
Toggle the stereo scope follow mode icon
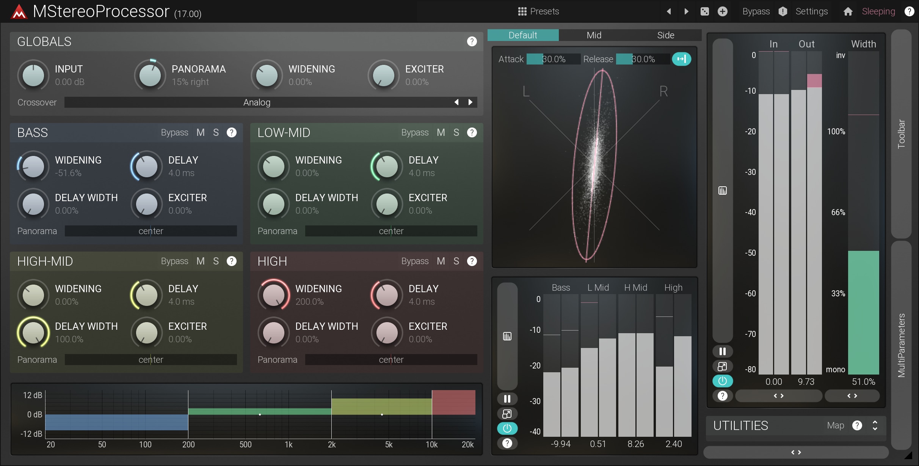tap(681, 59)
